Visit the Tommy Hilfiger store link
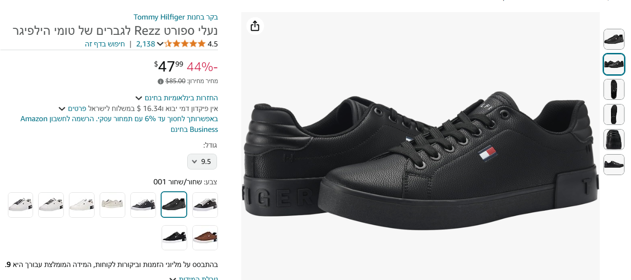631x280 pixels. [176, 17]
